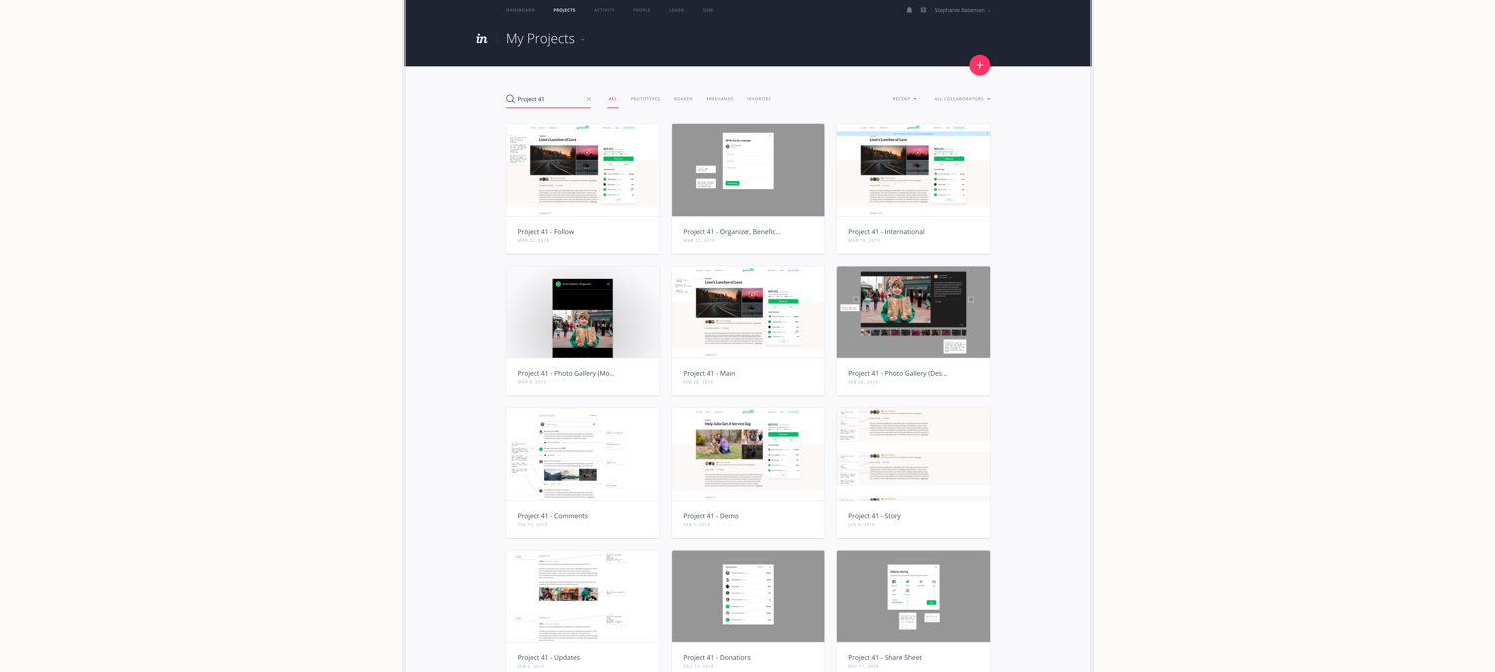Click the 'Project 41 - Follow' title
The height and width of the screenshot is (672, 1495).
tap(546, 232)
